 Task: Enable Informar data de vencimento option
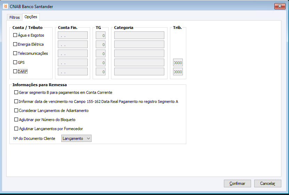click(16, 102)
